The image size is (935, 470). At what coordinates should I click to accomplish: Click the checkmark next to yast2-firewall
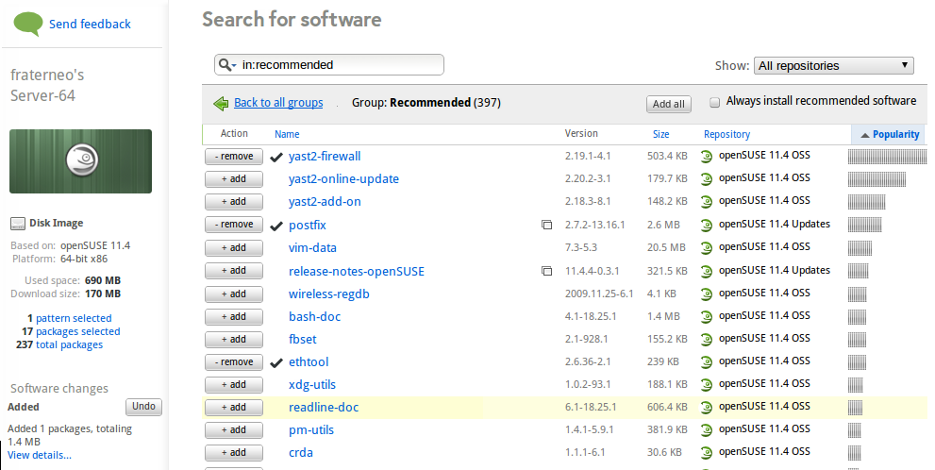276,158
